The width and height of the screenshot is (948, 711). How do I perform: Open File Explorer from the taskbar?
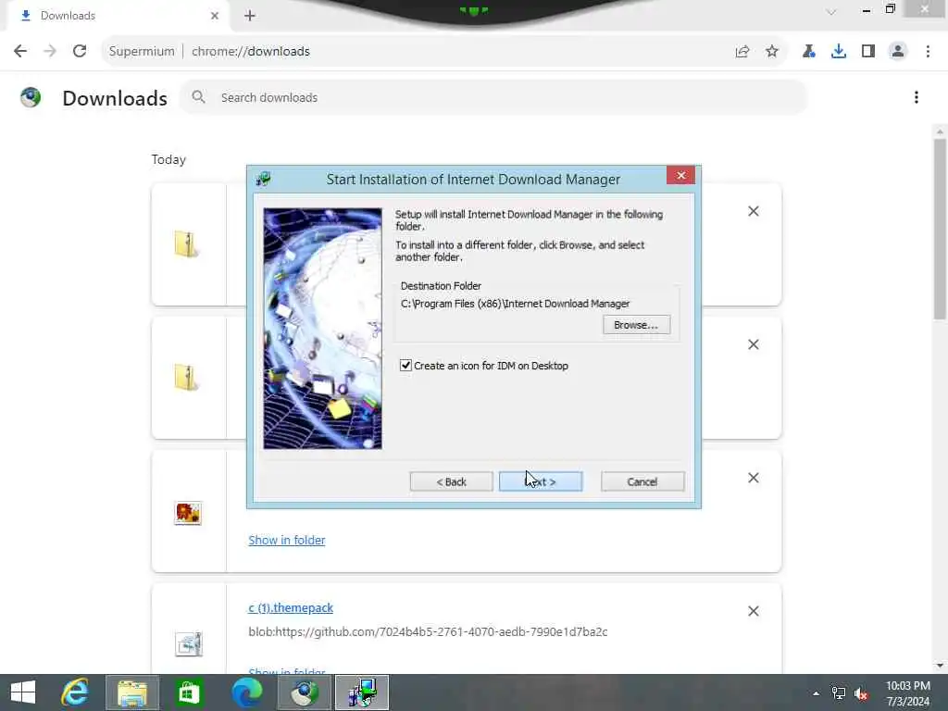click(132, 692)
